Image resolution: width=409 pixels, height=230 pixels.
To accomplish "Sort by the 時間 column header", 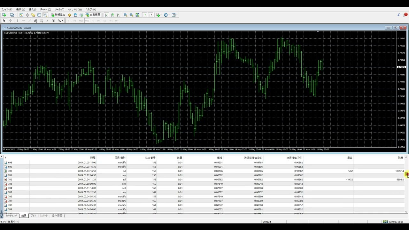I will coord(93,158).
